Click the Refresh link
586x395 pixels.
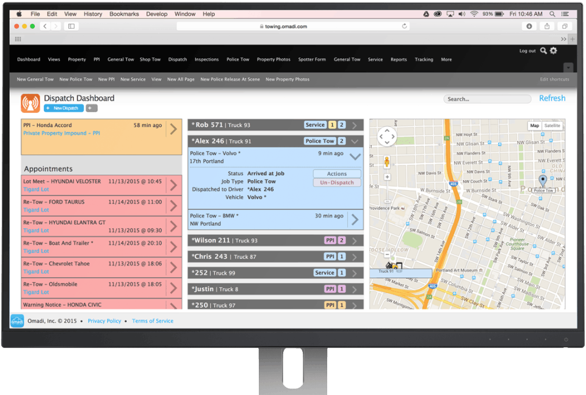click(x=552, y=98)
